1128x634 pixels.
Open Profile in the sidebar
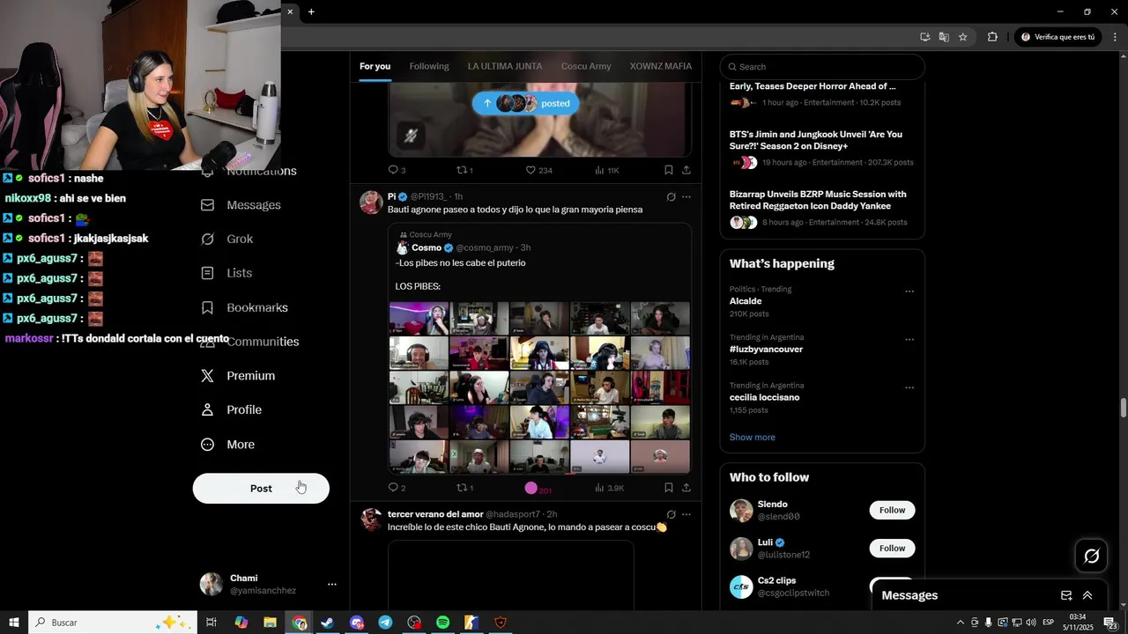[230, 410]
